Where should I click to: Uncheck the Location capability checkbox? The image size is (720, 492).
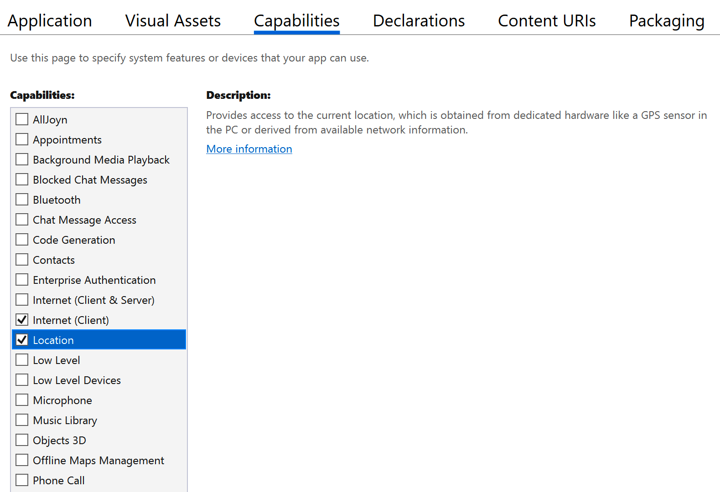(22, 340)
